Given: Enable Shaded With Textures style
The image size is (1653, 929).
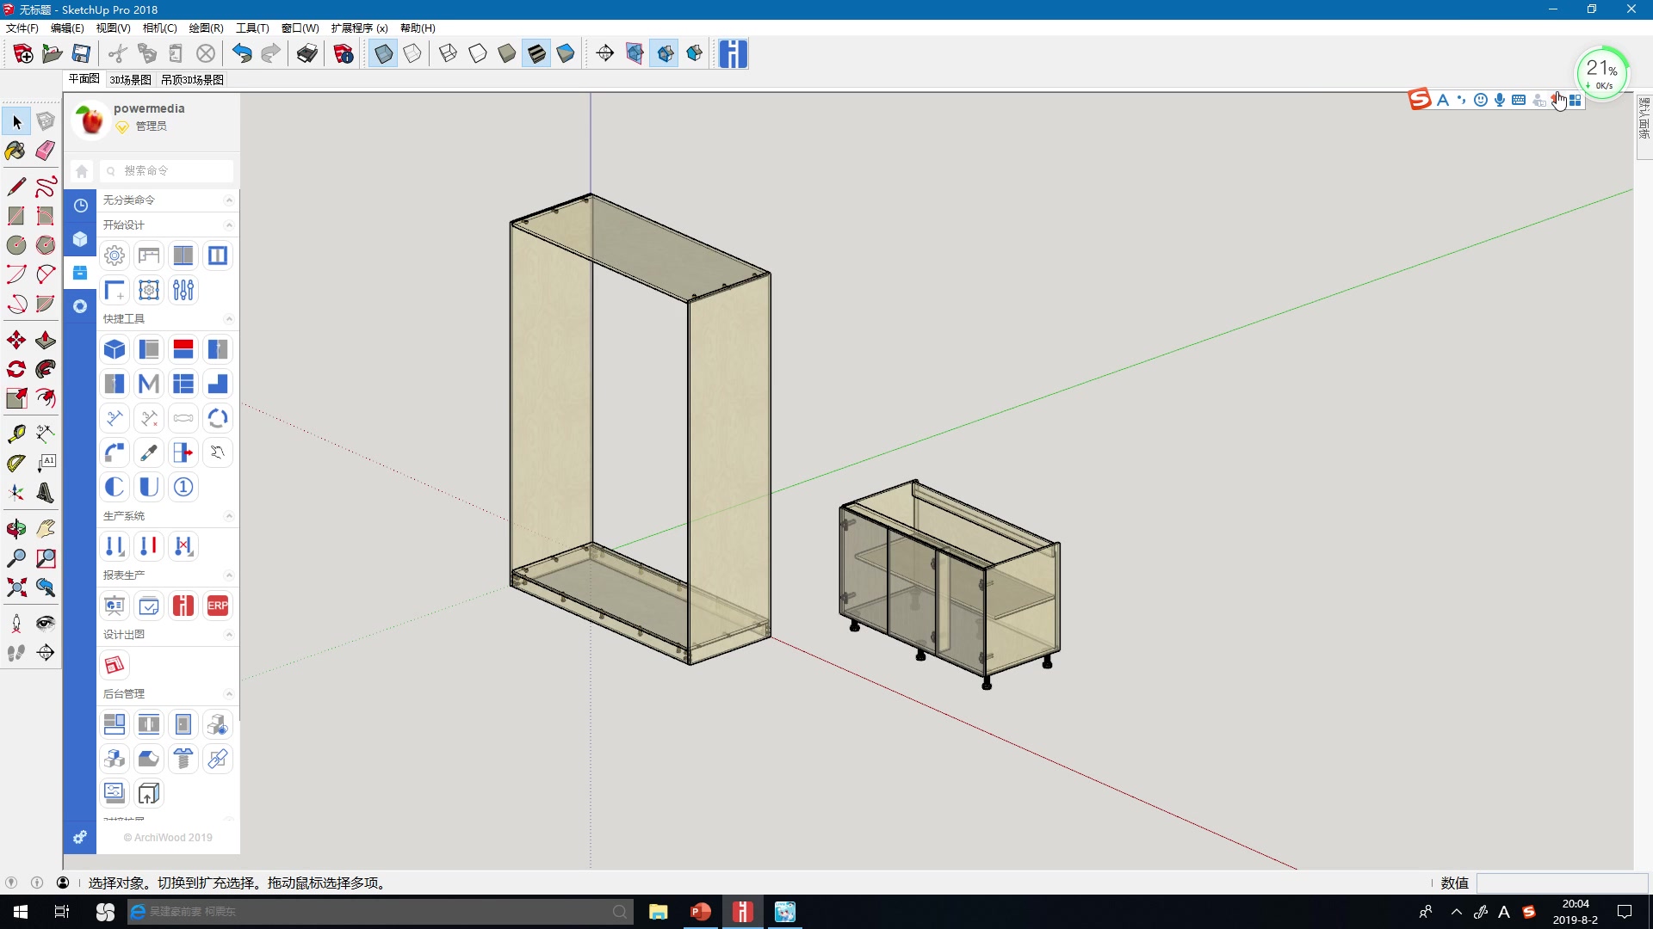Looking at the screenshot, I should [536, 54].
